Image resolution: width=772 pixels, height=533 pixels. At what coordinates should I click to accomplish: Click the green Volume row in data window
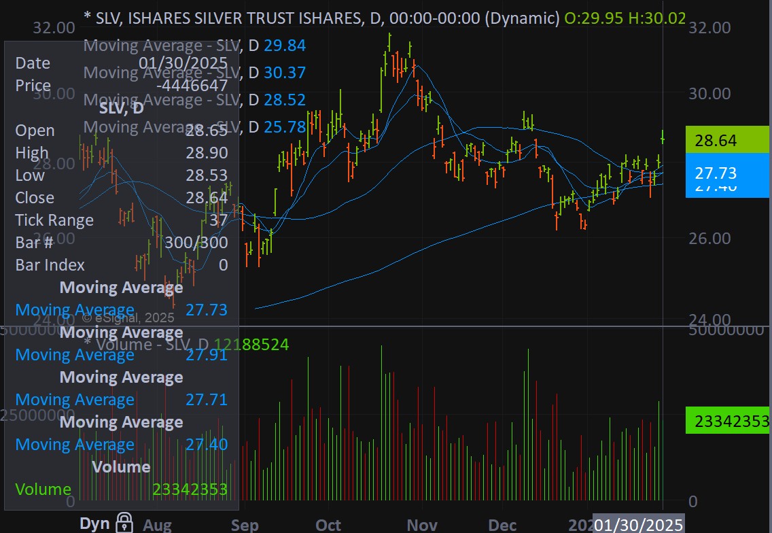[x=122, y=489]
